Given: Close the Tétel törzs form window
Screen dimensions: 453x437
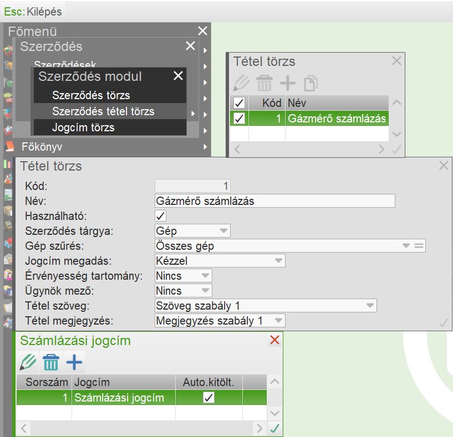Looking at the screenshot, I should pos(444,166).
